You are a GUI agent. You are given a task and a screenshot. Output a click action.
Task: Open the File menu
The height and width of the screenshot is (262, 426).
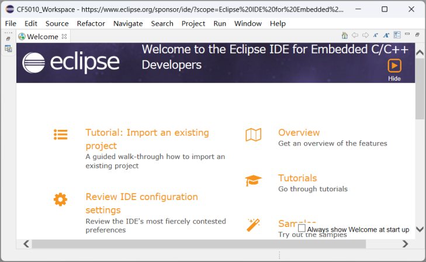click(11, 23)
